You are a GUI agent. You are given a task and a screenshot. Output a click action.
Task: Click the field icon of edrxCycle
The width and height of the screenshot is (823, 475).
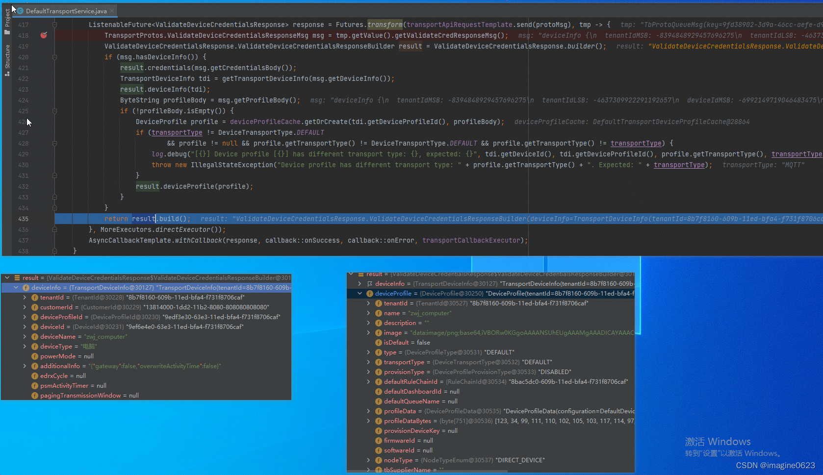(x=35, y=376)
